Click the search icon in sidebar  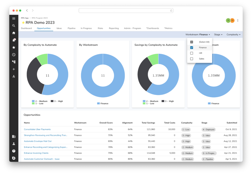tap(14, 26)
